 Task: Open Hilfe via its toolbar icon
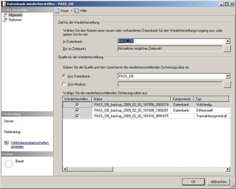click(x=77, y=11)
